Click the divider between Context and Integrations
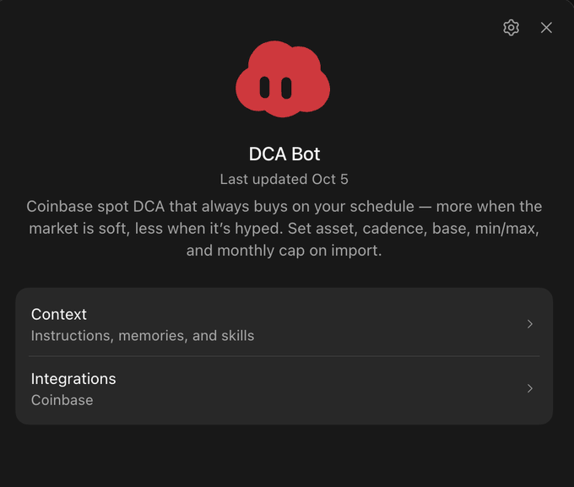574x487 pixels. coord(284,356)
